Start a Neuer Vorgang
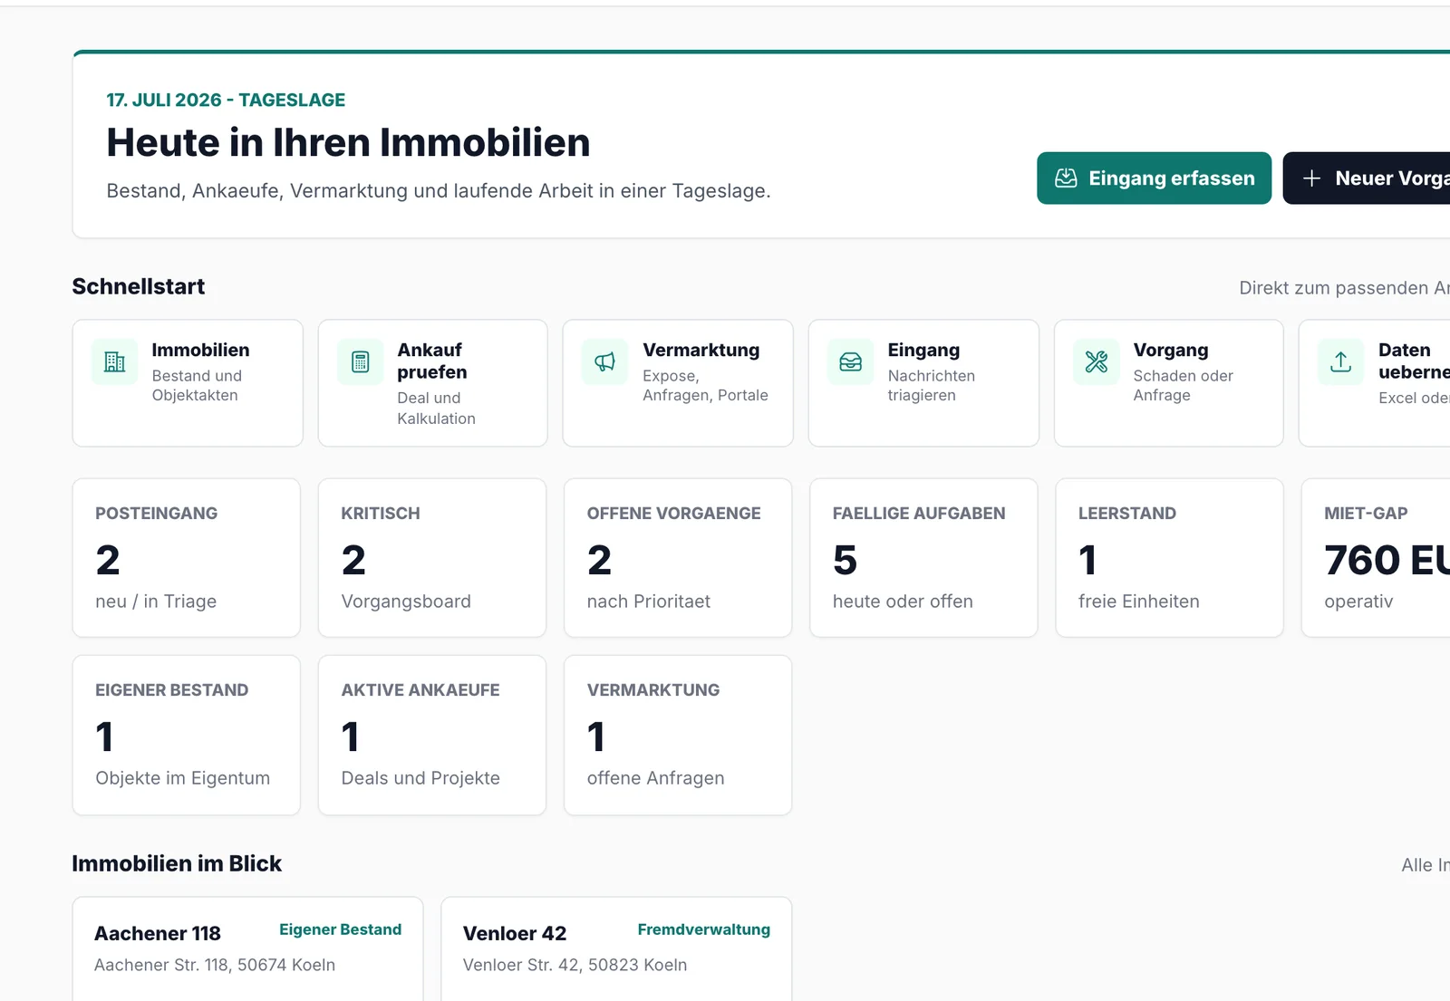This screenshot has height=1001, width=1450. [1367, 178]
